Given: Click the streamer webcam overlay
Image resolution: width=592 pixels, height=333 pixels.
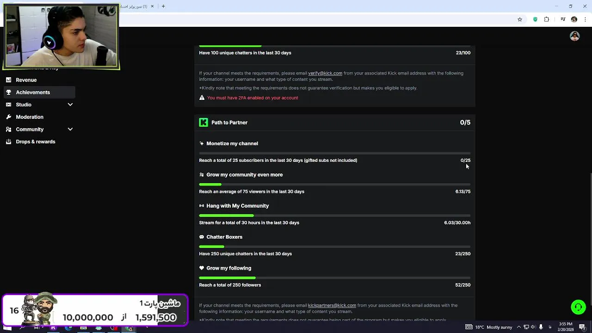Looking at the screenshot, I should (x=61, y=37).
